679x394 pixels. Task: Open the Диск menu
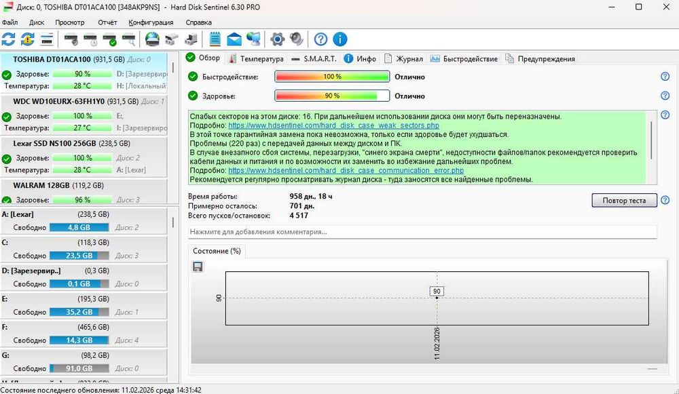click(x=37, y=22)
